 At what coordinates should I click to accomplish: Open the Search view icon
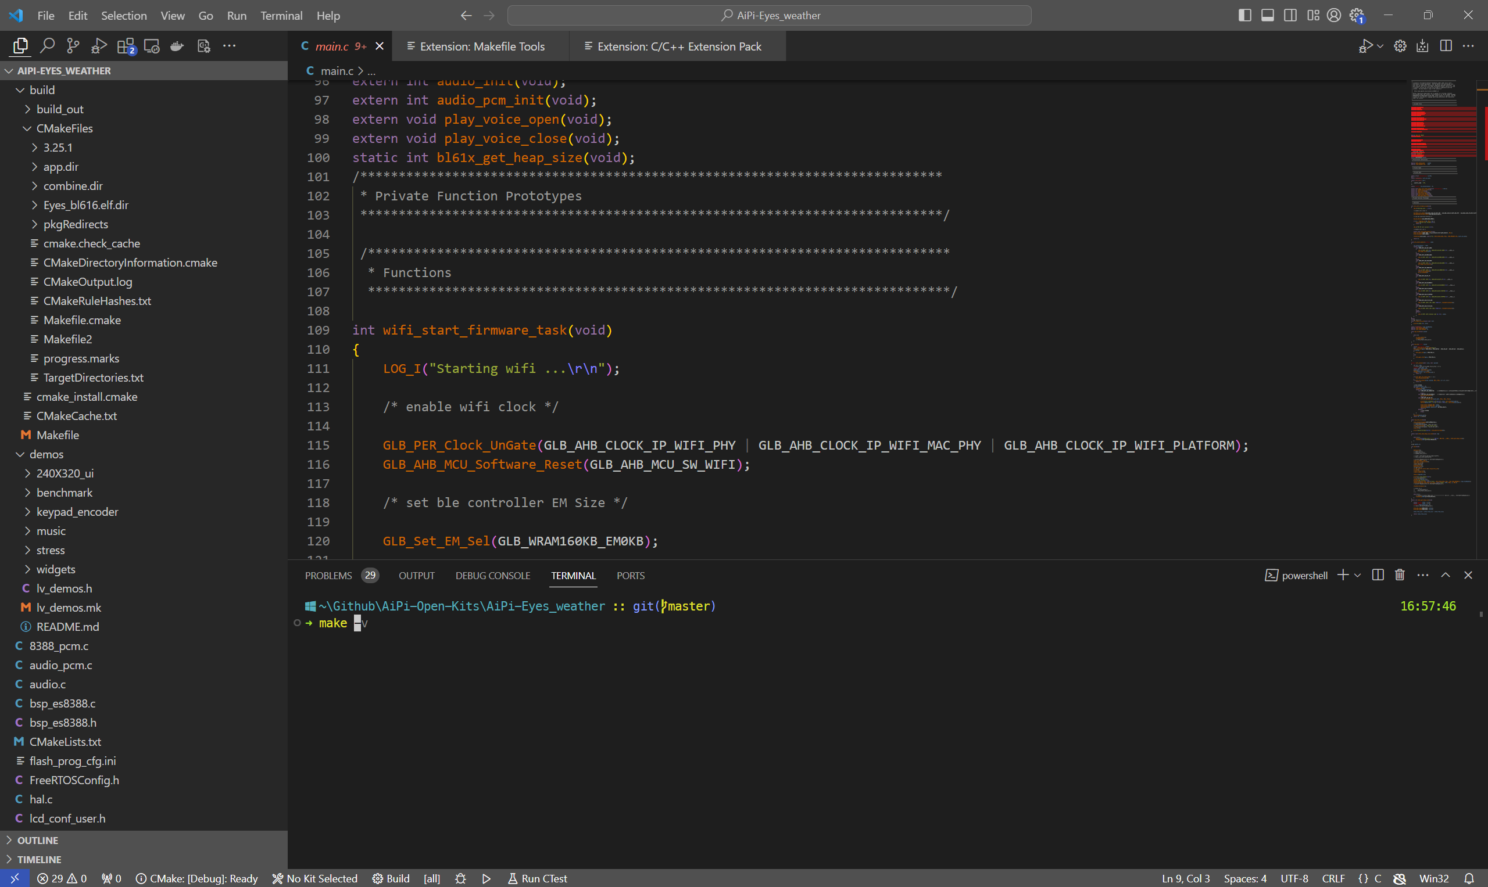46,46
